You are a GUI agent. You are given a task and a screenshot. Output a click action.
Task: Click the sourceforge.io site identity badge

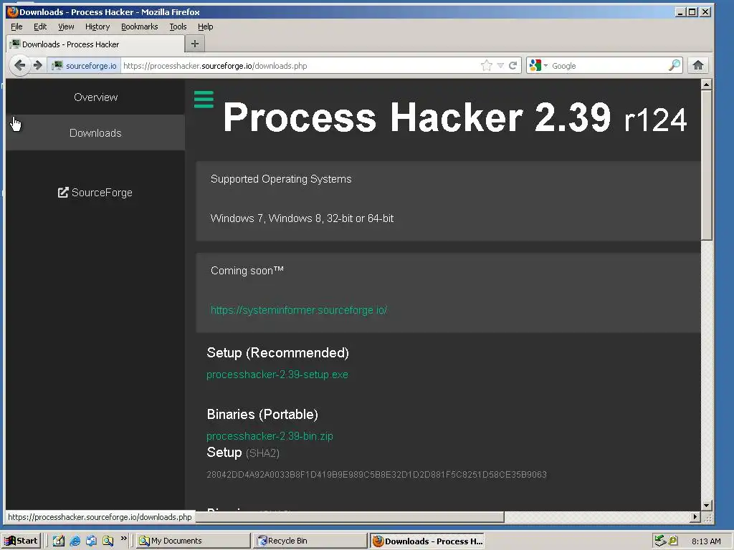point(85,65)
